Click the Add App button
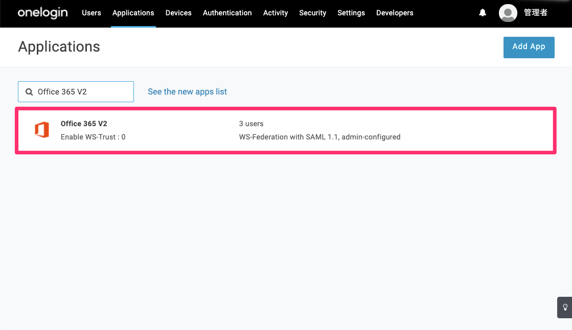 coord(529,47)
